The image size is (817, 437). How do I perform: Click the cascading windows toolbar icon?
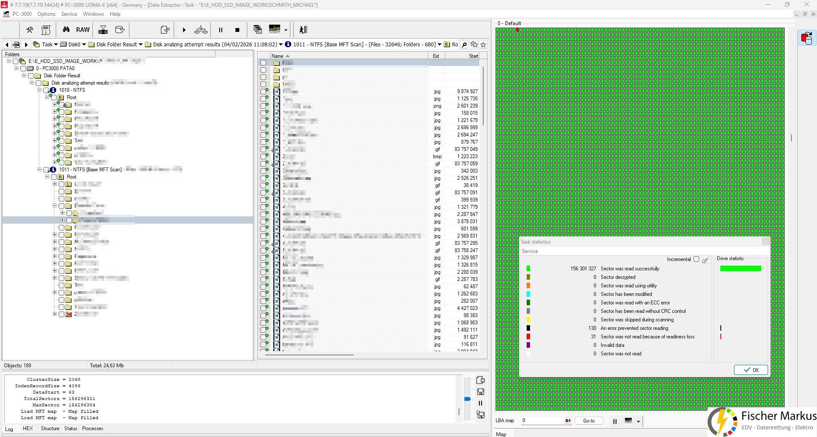pos(258,29)
